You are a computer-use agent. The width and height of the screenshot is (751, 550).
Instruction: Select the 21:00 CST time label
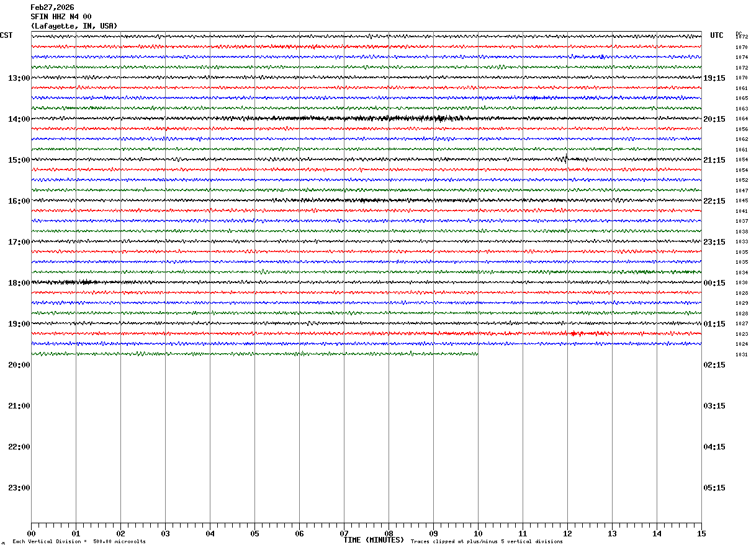click(x=19, y=406)
